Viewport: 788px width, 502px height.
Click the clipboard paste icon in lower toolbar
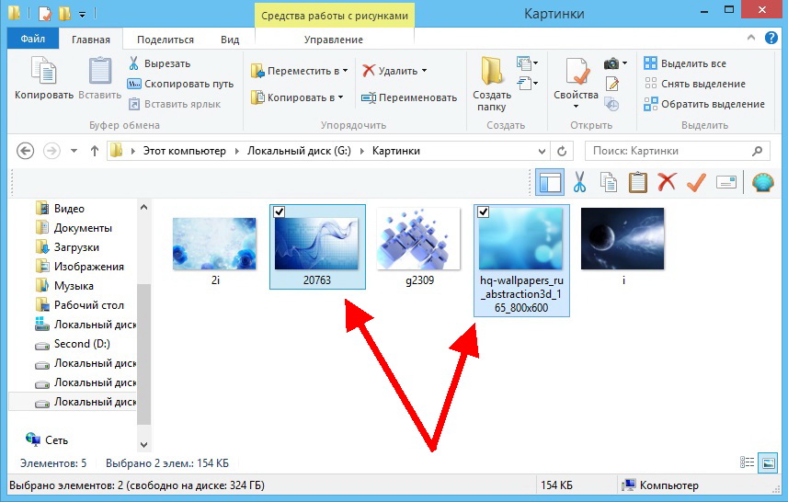pyautogui.click(x=638, y=182)
